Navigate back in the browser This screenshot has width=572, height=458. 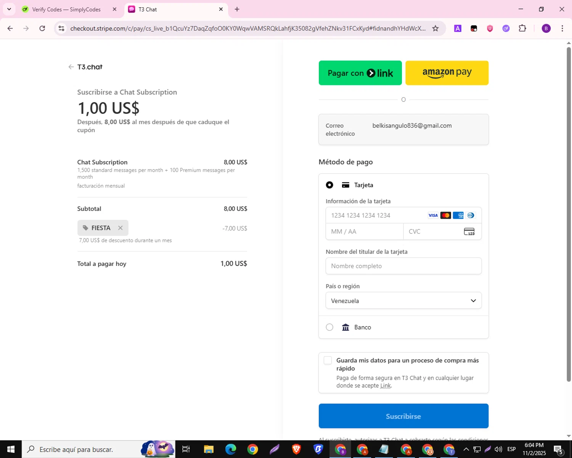pyautogui.click(x=10, y=28)
